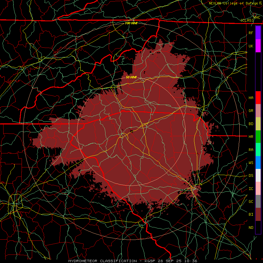Click the DS white legend swatch

pyautogui.click(x=258, y=175)
